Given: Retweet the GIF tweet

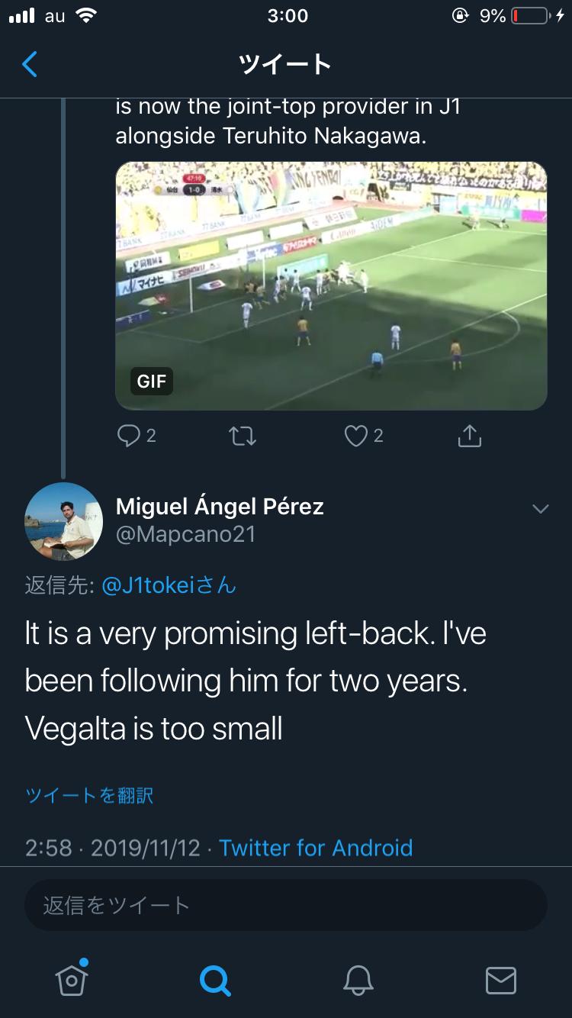Looking at the screenshot, I should (243, 436).
